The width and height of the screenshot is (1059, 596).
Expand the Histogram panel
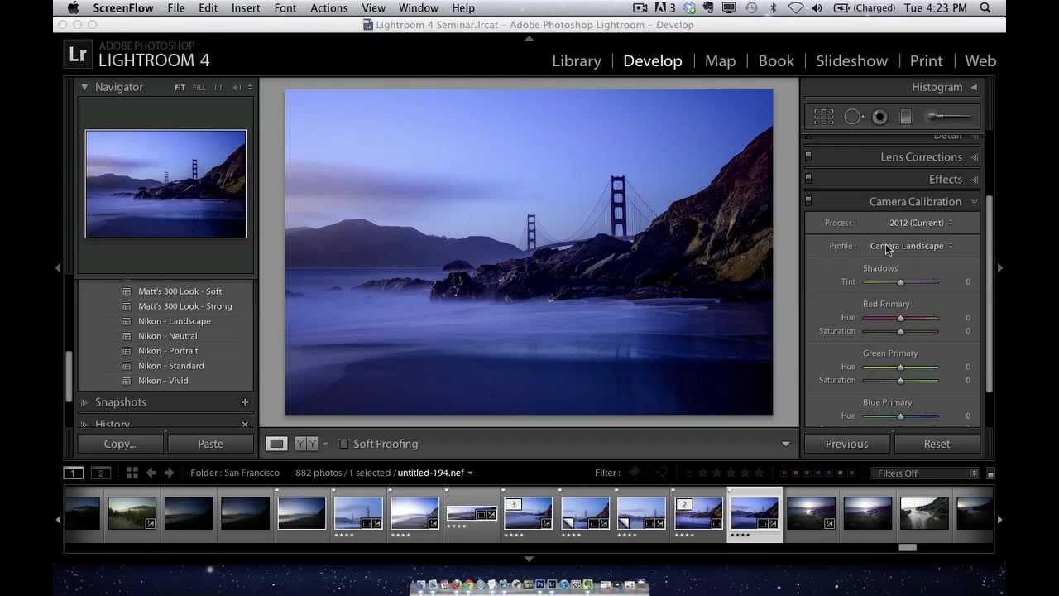click(x=974, y=87)
